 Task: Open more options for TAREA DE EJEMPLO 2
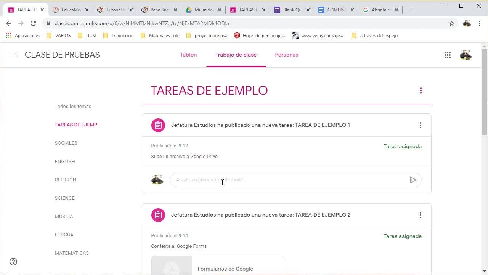(x=421, y=215)
